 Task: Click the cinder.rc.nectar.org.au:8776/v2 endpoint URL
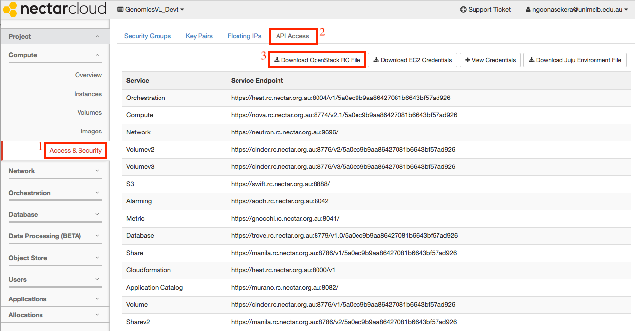(x=343, y=149)
